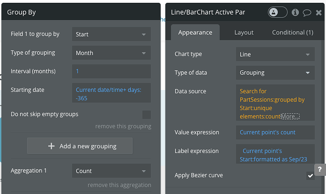Viewport: 326px width, 194px height.
Task: Open the comments speech bubble
Action: click(307, 12)
